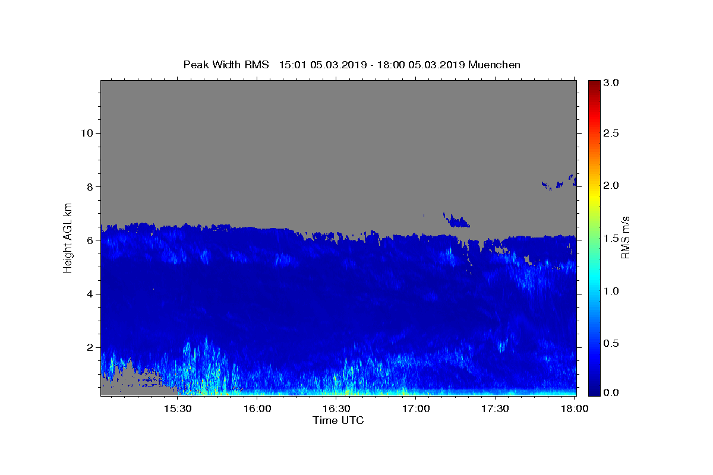Click the colorbar value 0.5
Image resolution: width=713 pixels, height=475 pixels.
click(611, 343)
